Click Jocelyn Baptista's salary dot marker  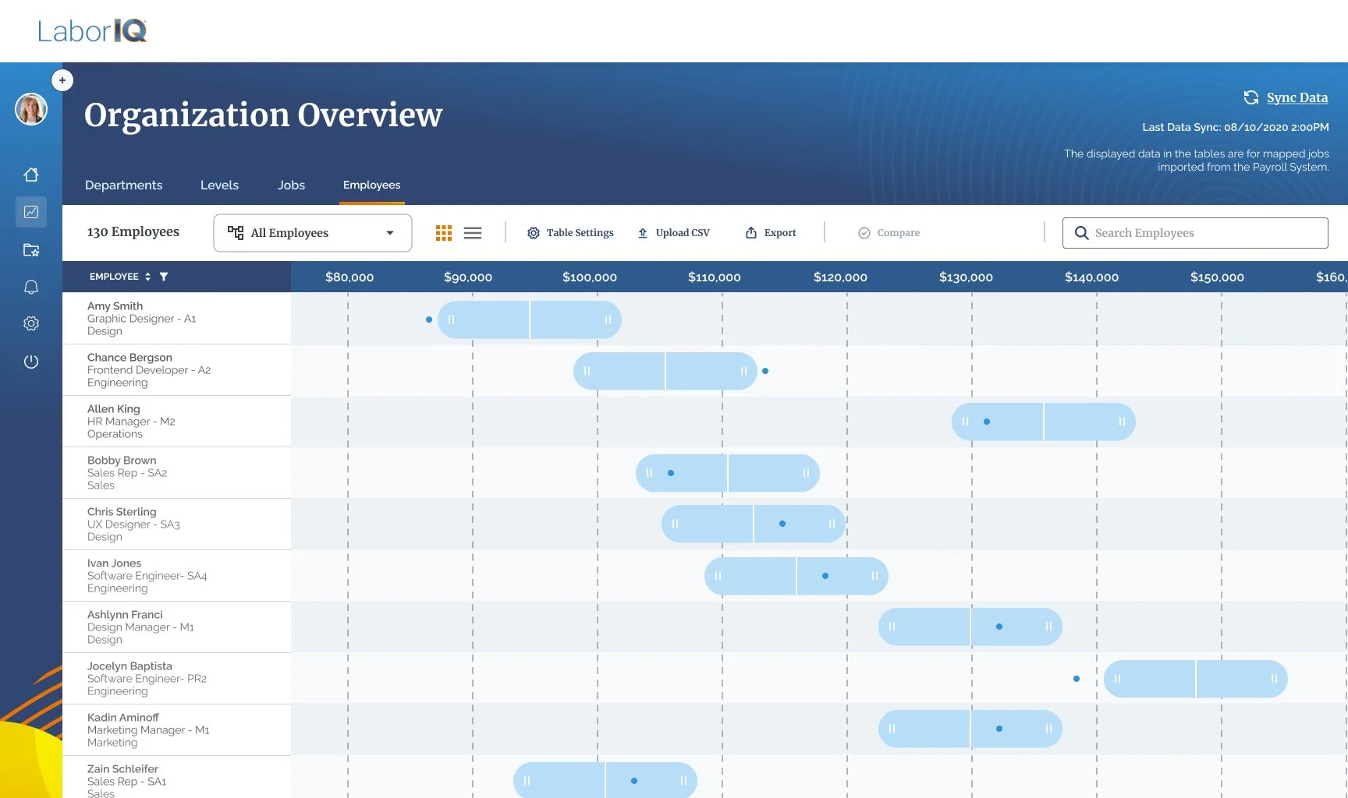tap(1077, 679)
